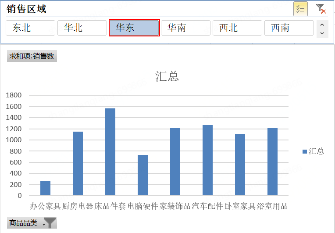Click the 浴室用品 category axis label
The height and width of the screenshot is (233, 335).
point(272,206)
